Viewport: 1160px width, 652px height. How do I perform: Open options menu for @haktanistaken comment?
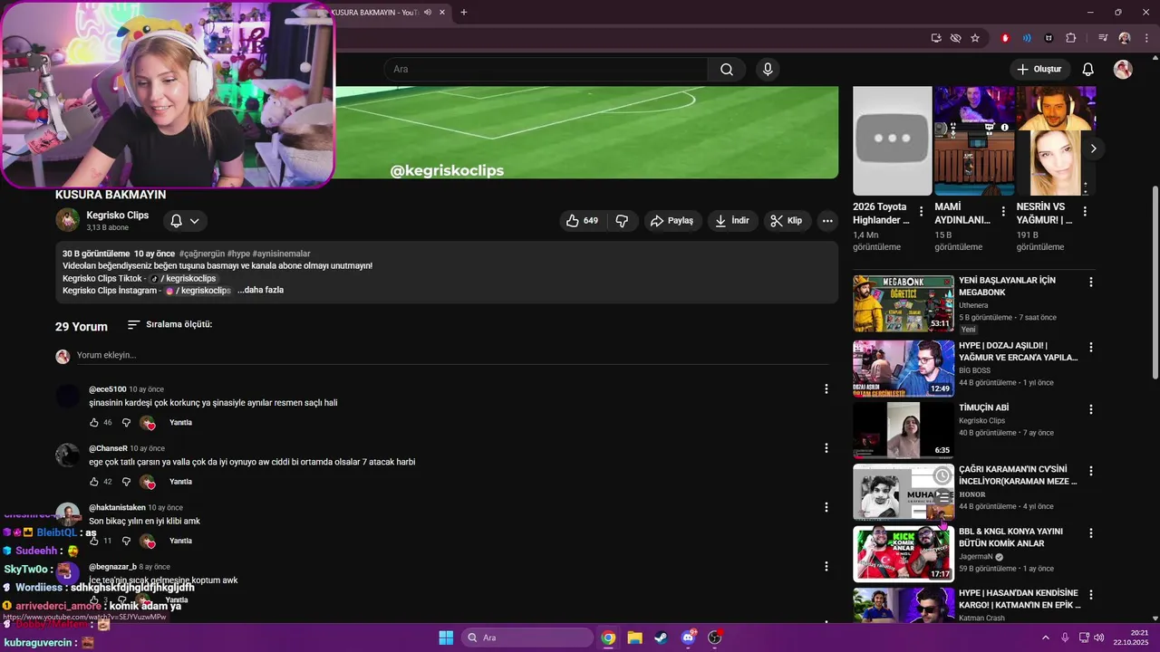[826, 507]
